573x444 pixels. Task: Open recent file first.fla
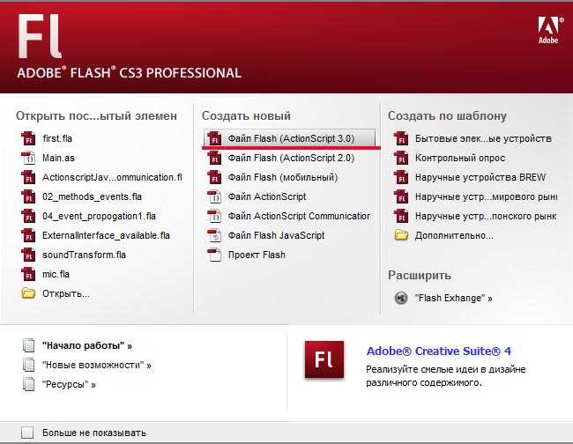pyautogui.click(x=57, y=139)
